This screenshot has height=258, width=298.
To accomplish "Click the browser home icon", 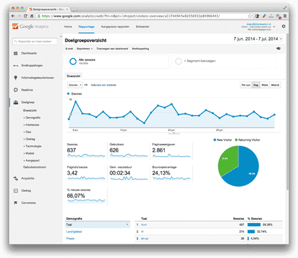I will [x=32, y=16].
